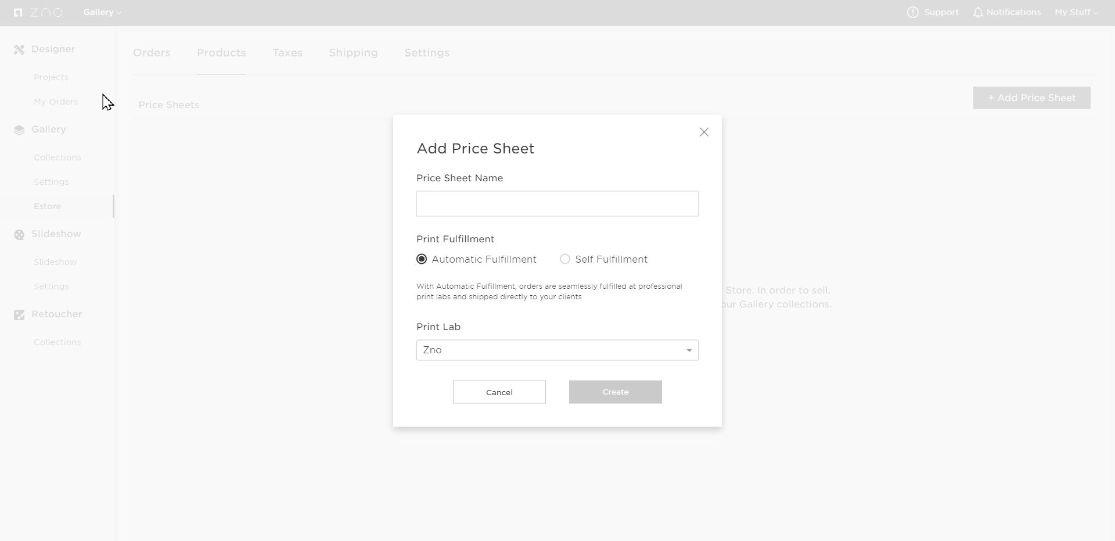Open the Print Lab Zno dropdown
This screenshot has height=541, width=1115.
click(557, 350)
